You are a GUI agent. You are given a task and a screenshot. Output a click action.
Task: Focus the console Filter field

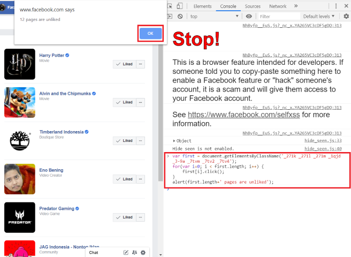pos(279,17)
